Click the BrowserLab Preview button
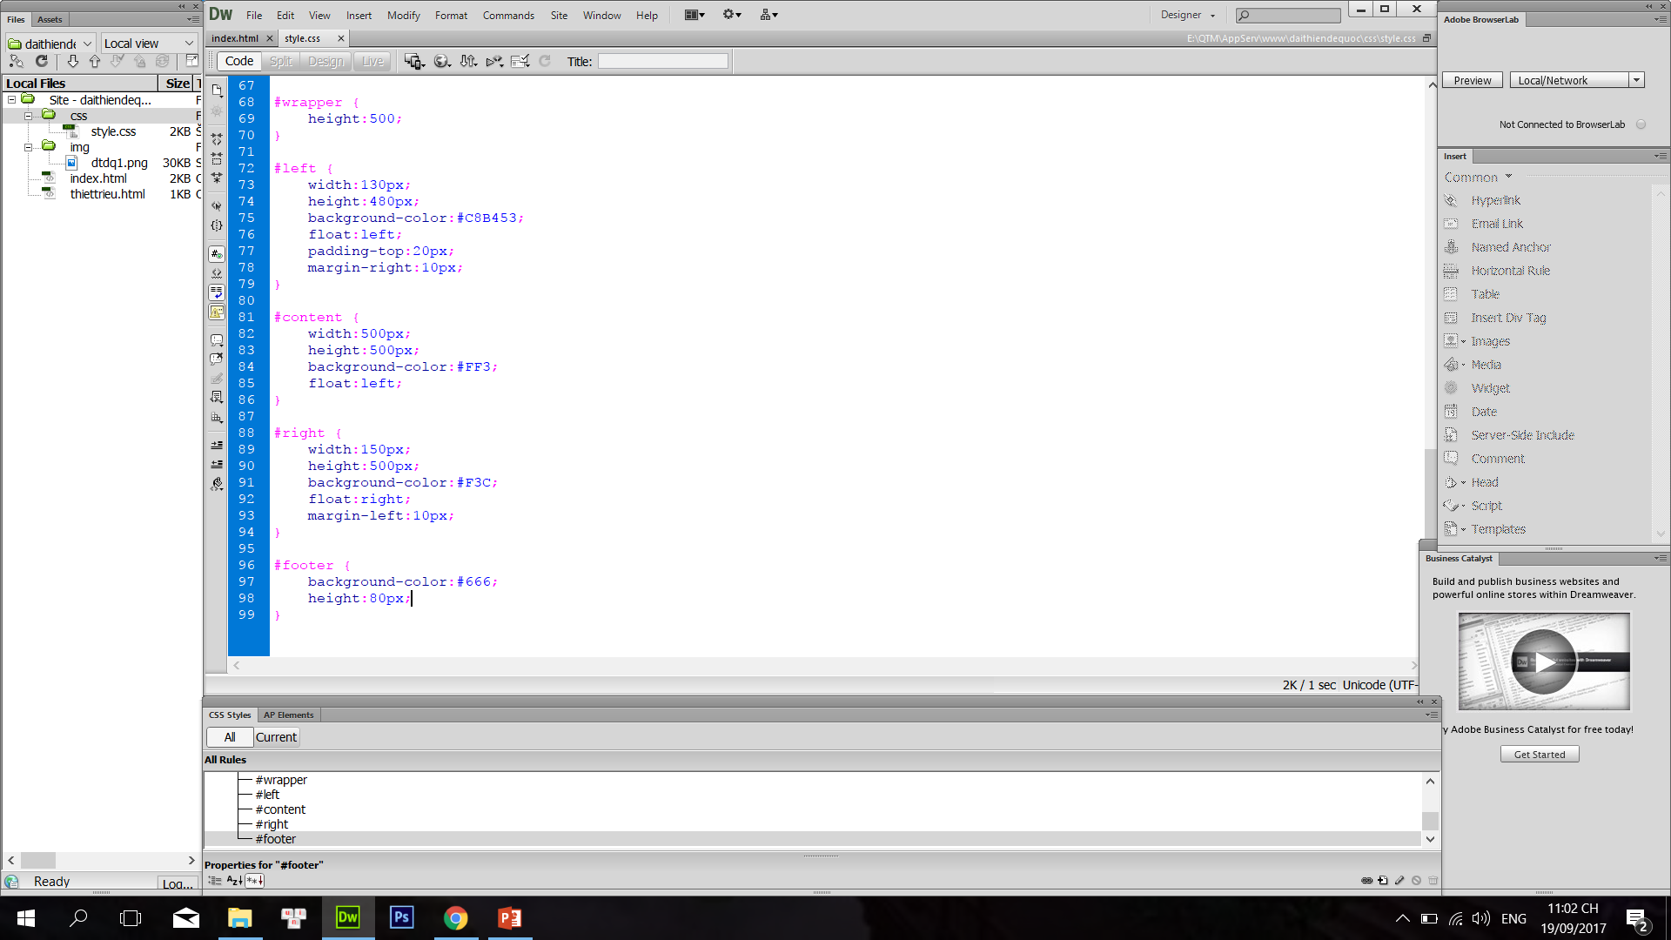 tap(1472, 80)
